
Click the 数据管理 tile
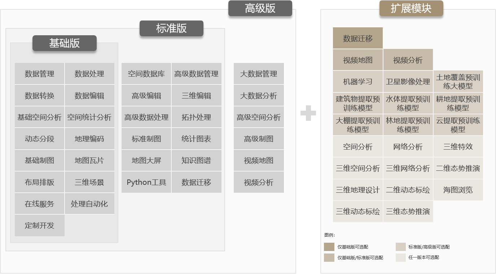[x=39, y=74]
